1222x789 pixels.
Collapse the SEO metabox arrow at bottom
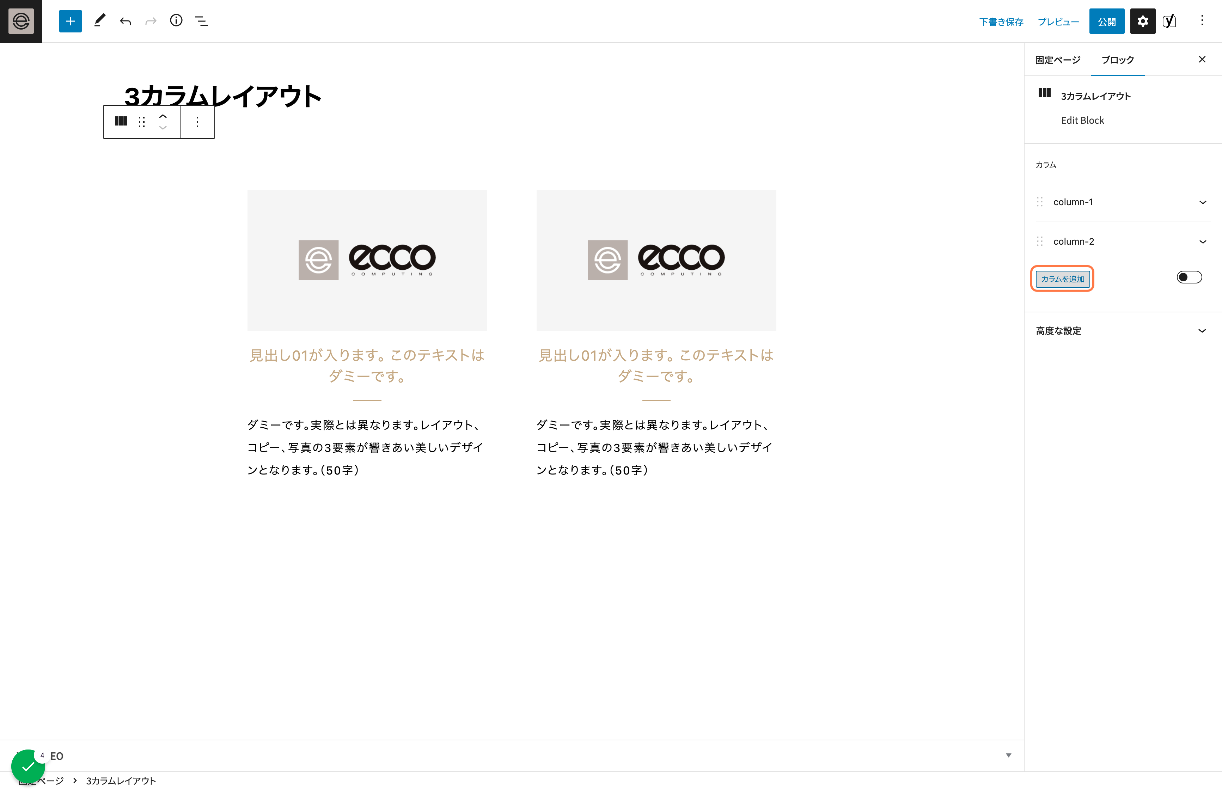[1008, 755]
